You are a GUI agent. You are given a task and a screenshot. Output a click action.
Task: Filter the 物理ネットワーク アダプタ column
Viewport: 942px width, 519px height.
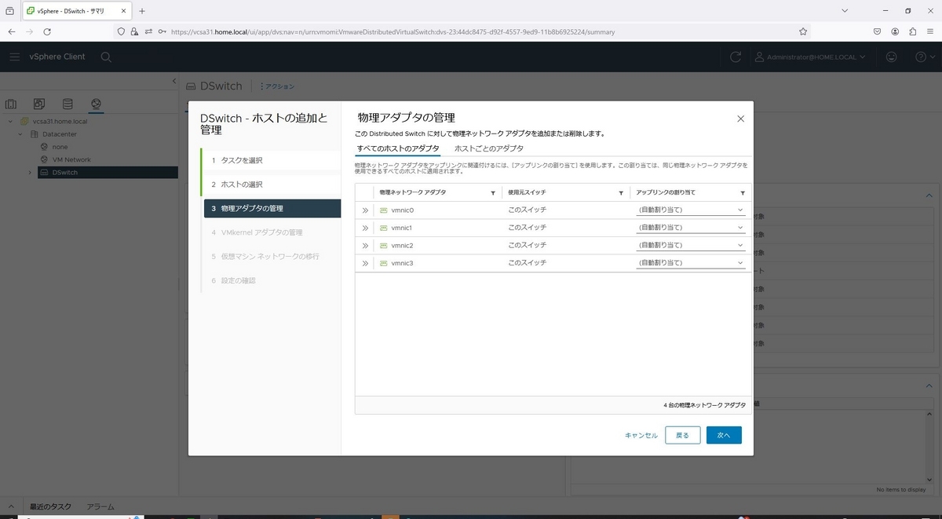[x=493, y=192]
